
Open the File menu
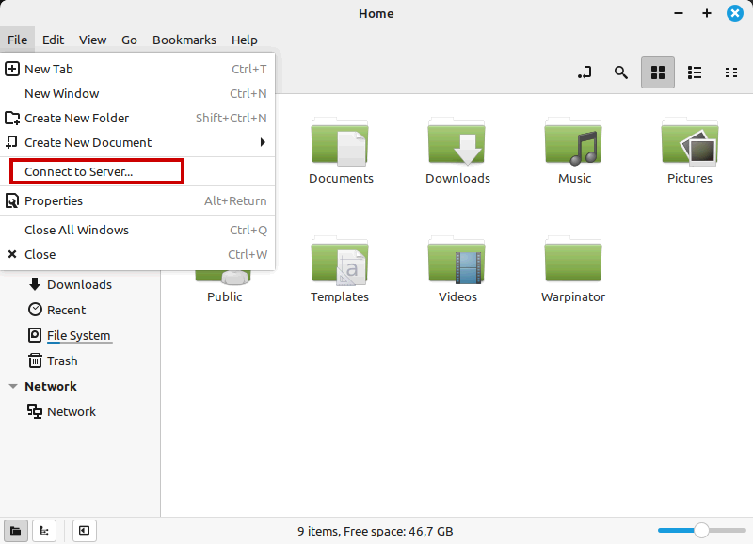pyautogui.click(x=17, y=40)
